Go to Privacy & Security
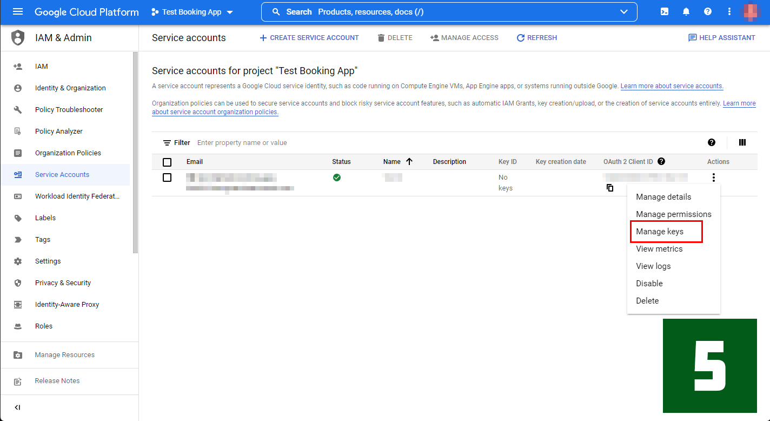770x421 pixels. 63,283
